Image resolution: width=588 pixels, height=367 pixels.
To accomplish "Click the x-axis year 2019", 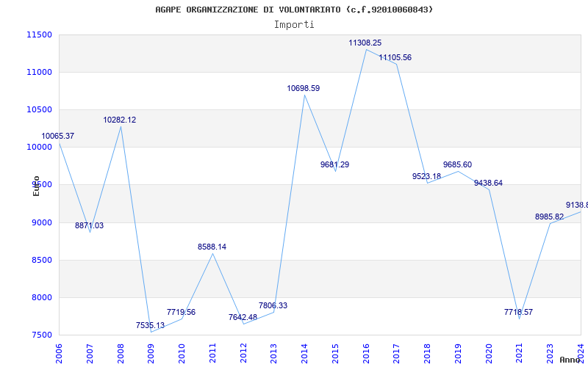I will tap(458, 354).
